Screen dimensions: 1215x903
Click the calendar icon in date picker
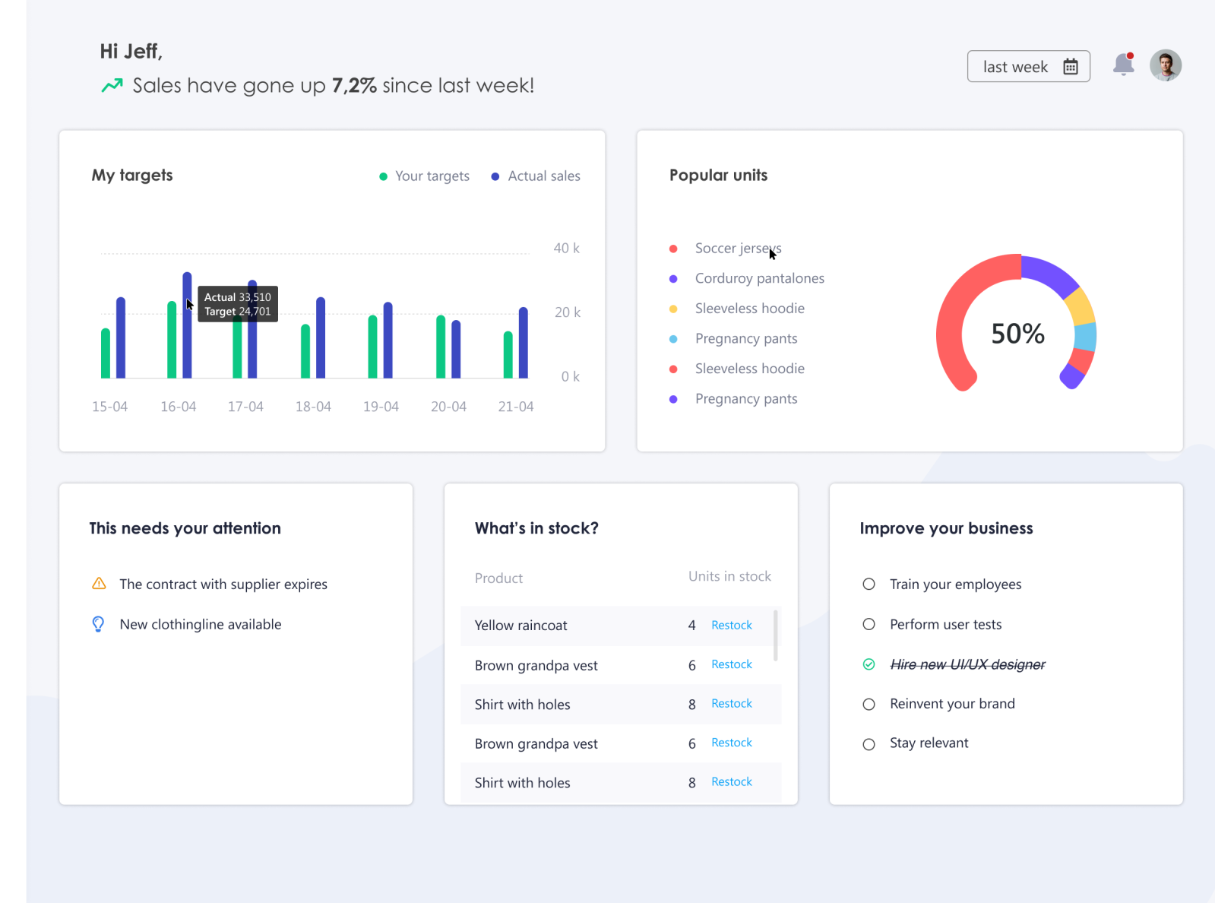point(1071,67)
